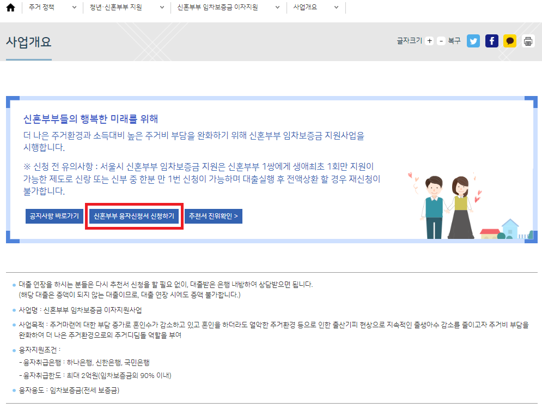Click the 신혼부부 융자신청서 신청하기 button
The height and width of the screenshot is (408, 542).
pos(133,216)
